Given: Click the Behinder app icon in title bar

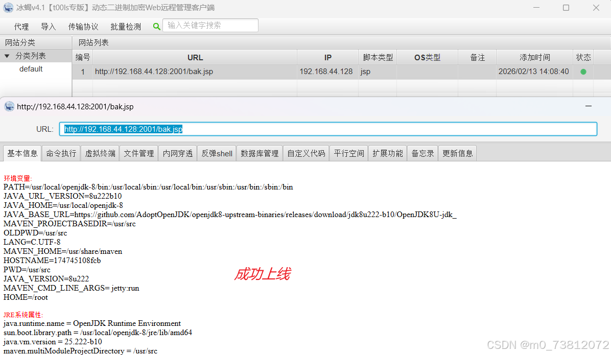Looking at the screenshot, I should click(x=8, y=8).
